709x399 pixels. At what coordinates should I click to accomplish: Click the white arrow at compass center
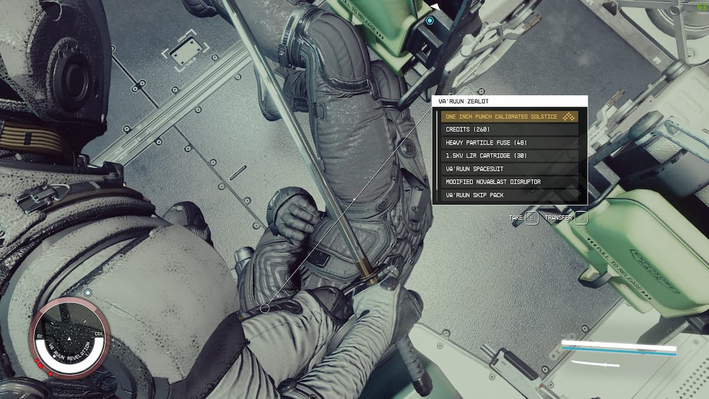[69, 338]
